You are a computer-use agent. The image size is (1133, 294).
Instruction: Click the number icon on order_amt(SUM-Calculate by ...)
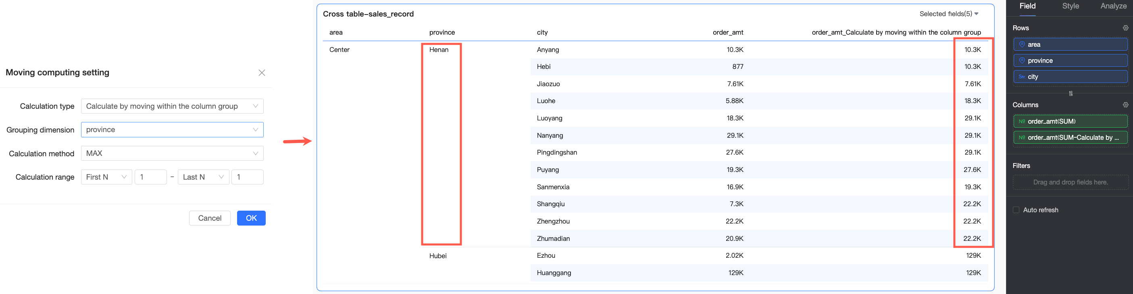pyautogui.click(x=1022, y=138)
